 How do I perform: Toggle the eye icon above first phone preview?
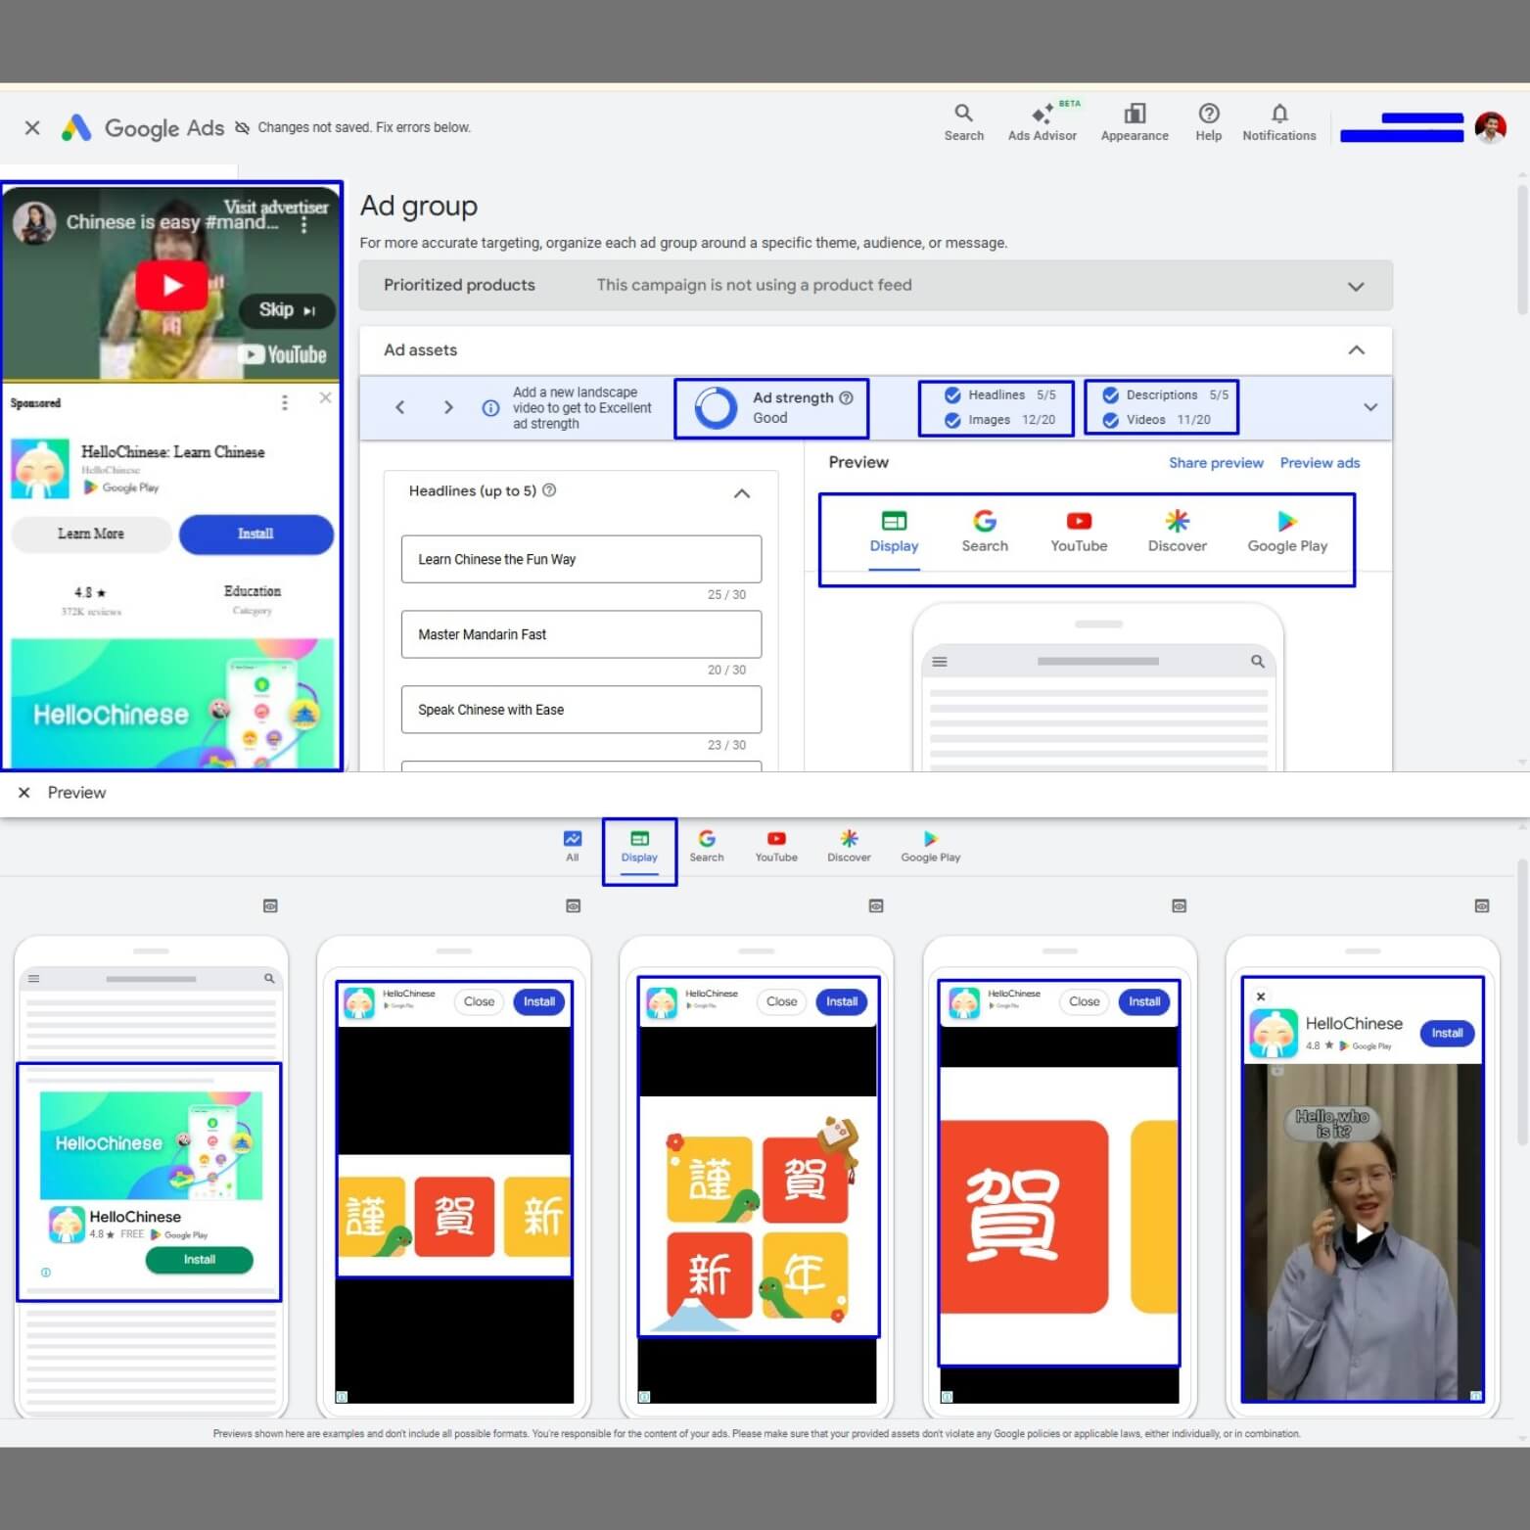(x=270, y=906)
